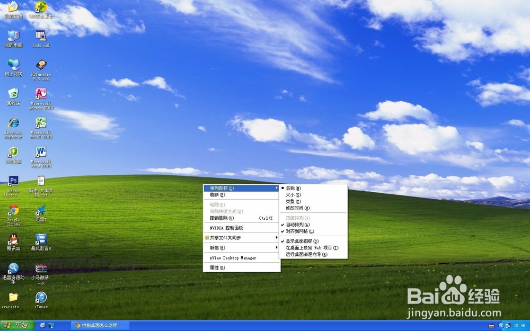Open the 360安全卫士 desktop shortcut
This screenshot has height=331, width=530.
pyautogui.click(x=41, y=10)
